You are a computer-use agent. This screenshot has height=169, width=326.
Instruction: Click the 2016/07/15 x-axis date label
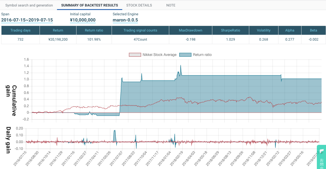point(20,159)
